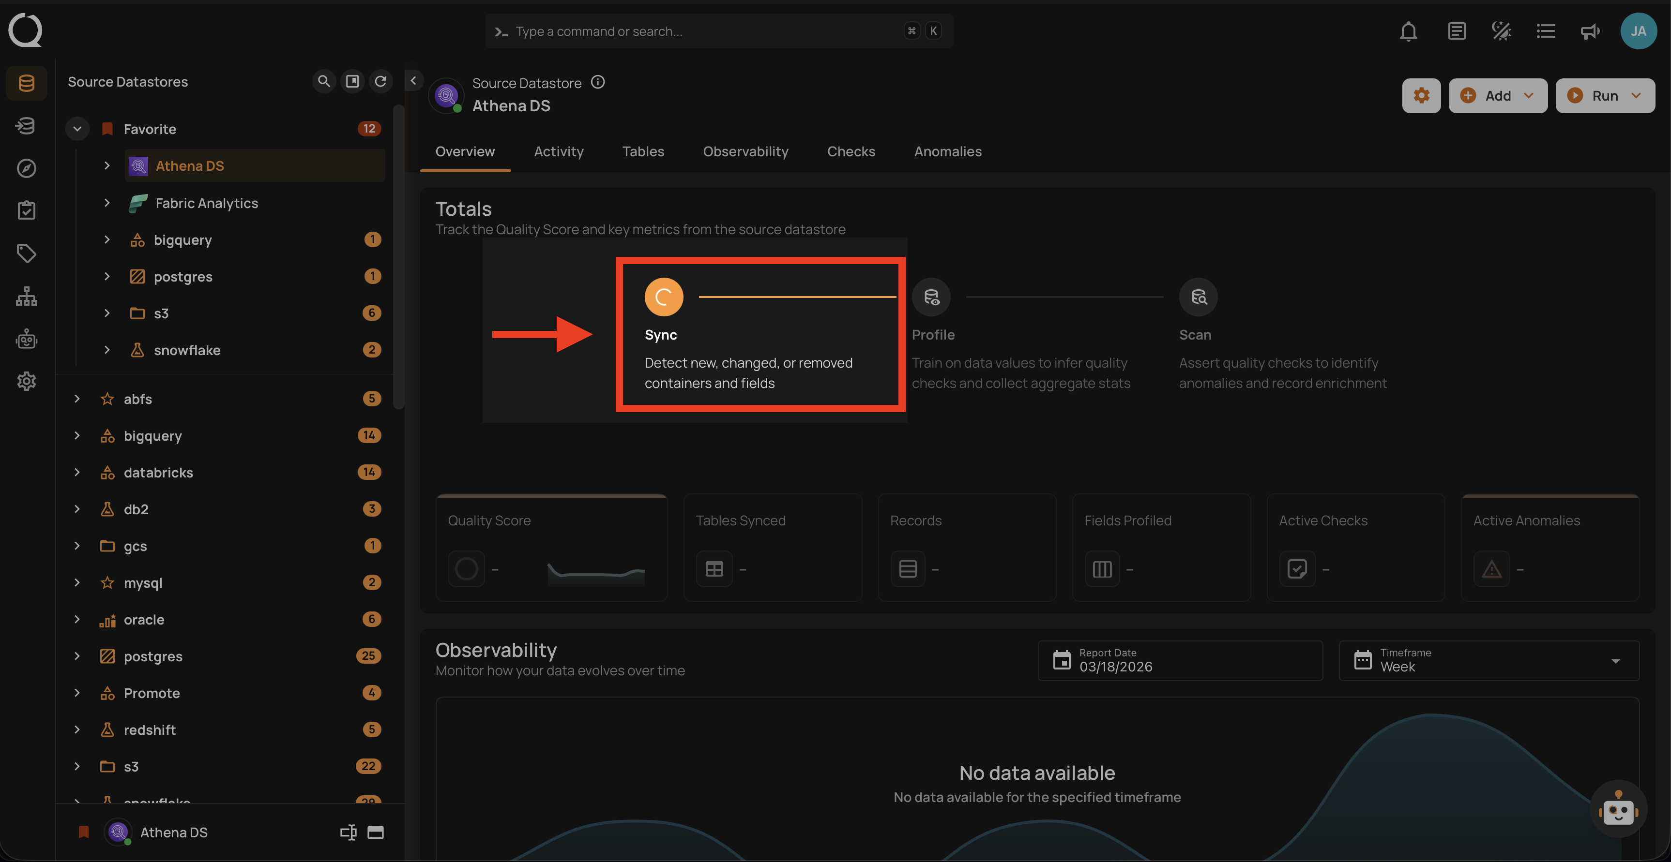Screen dimensions: 1671x862
Task: Click the command search bar at top
Action: (x=719, y=30)
